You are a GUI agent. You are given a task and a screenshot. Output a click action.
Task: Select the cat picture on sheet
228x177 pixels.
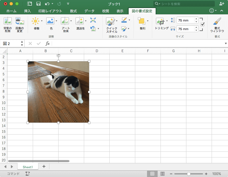58,92
